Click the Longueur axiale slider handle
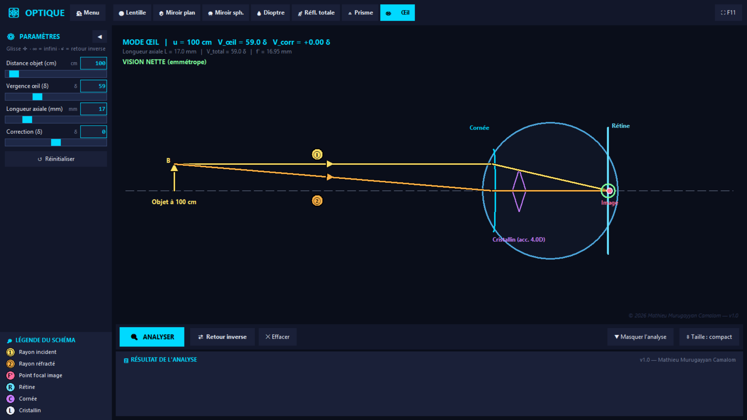 click(x=27, y=120)
